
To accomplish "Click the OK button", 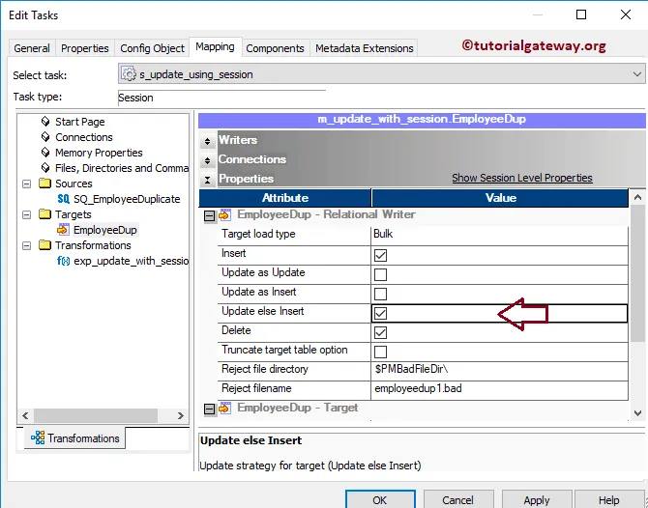I will click(380, 499).
